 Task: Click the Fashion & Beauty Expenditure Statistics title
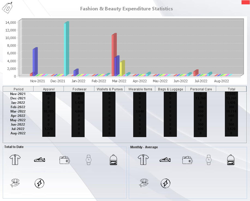[126, 9]
